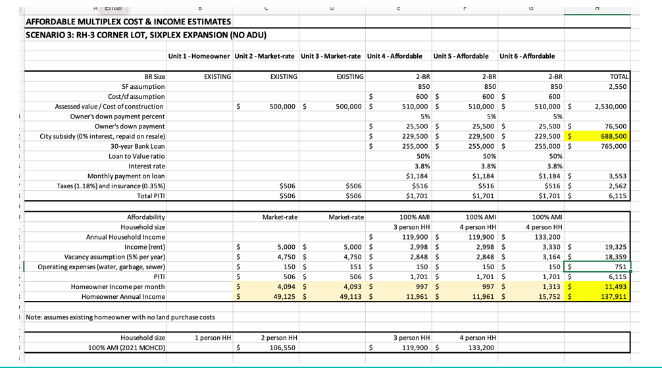Select the 'Unit 3 - Market-rate' heading
Screen dimensions: 662x368
331,56
